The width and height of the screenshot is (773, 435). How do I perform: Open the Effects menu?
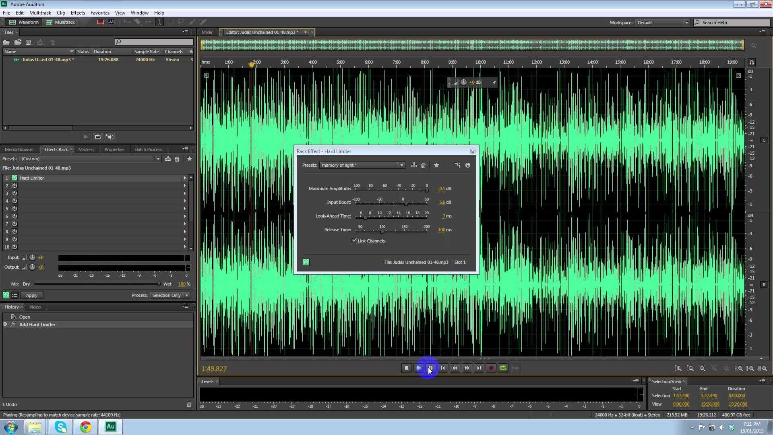click(x=78, y=12)
